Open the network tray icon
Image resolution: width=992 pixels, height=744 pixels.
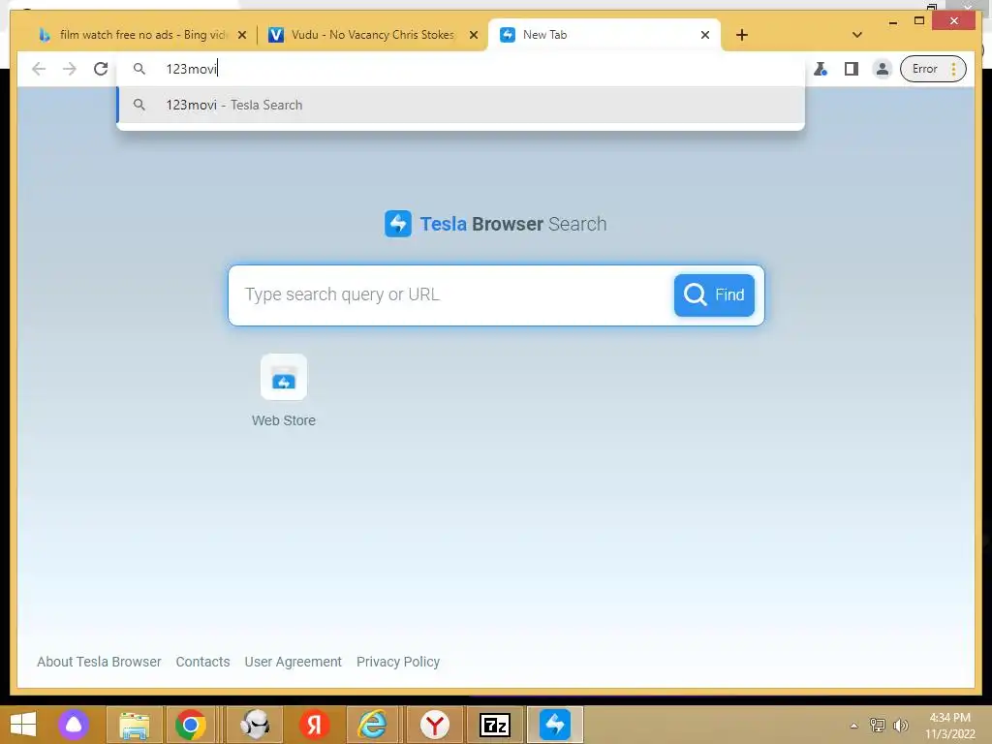point(878,726)
